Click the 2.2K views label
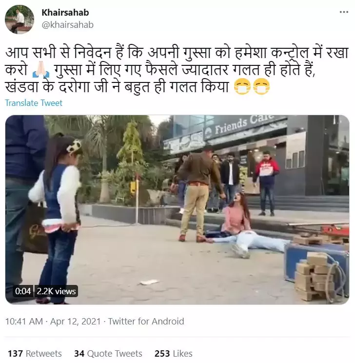 click(56, 291)
